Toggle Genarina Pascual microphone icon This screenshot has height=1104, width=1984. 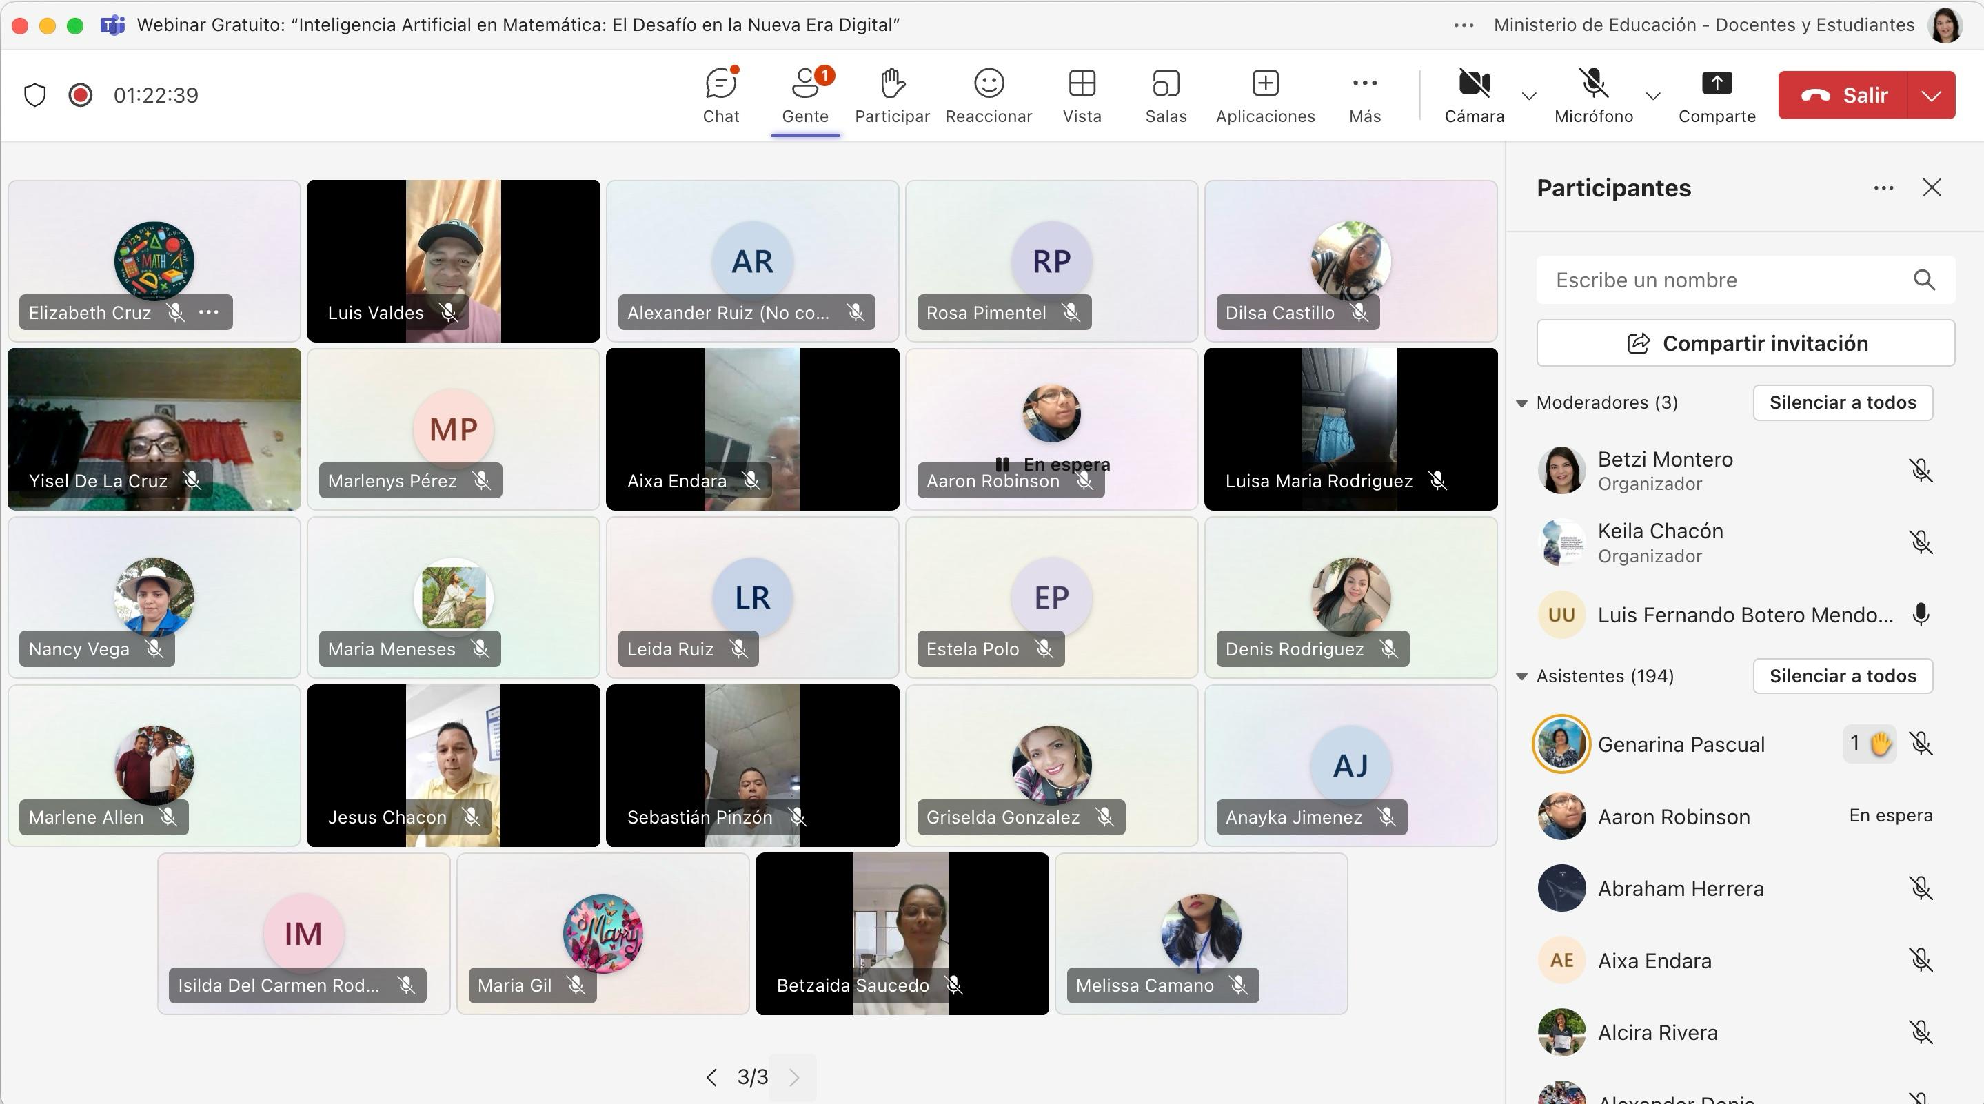tap(1921, 744)
